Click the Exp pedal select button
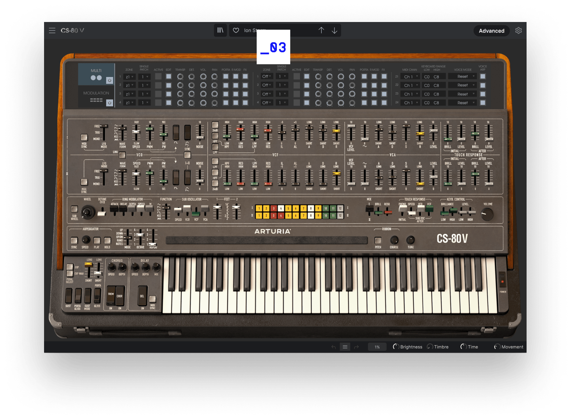 [70, 267]
